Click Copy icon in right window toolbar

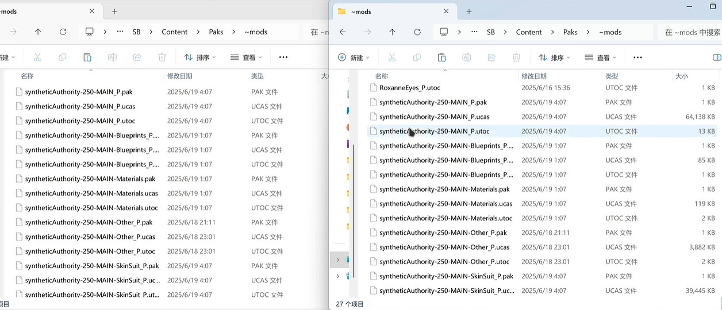pyautogui.click(x=417, y=57)
